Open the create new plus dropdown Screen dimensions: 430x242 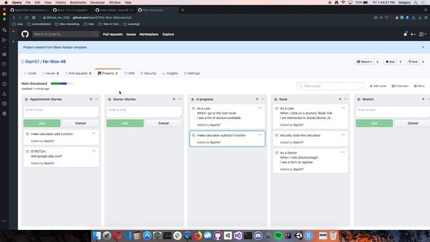(413, 34)
